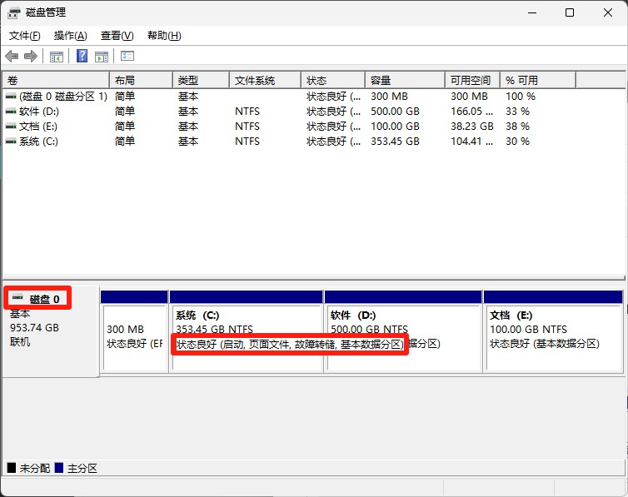628x497 pixels.
Task: Select the 文档 (E:) partition block
Action: (x=553, y=331)
